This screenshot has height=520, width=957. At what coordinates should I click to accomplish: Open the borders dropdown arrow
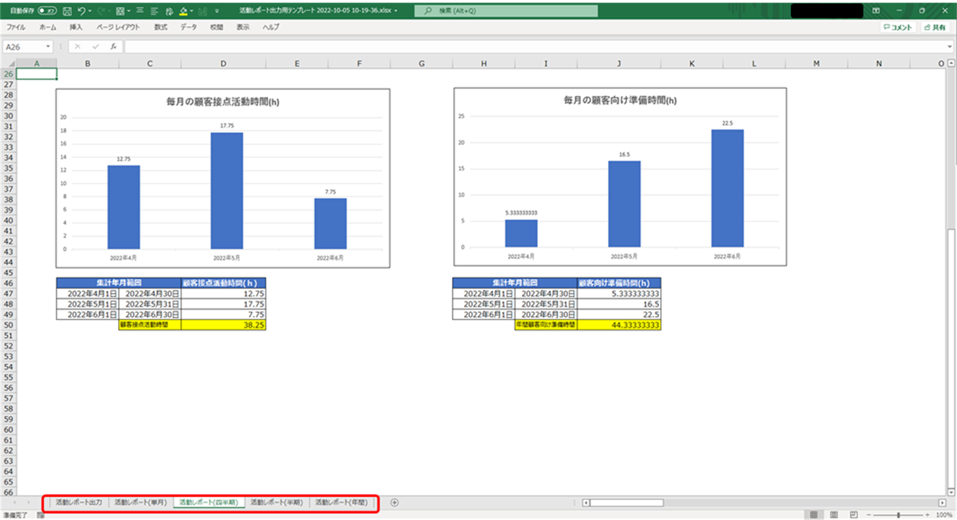129,11
